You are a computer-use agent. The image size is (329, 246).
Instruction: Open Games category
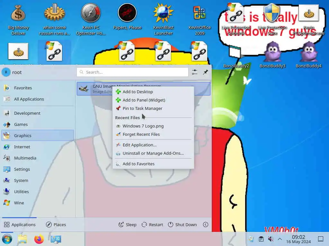tap(38, 124)
